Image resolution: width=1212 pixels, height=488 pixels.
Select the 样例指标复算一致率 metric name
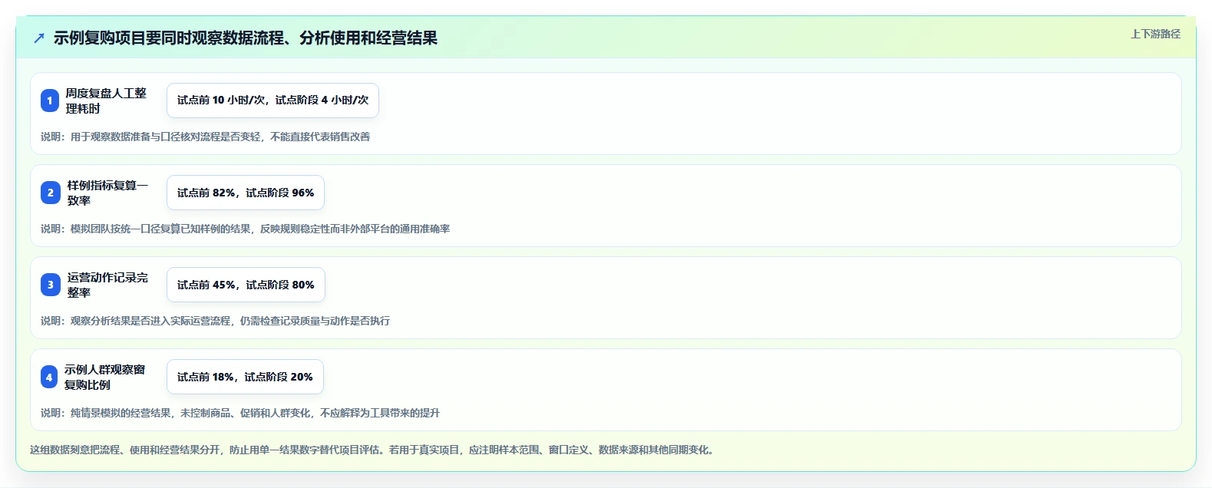coord(107,193)
